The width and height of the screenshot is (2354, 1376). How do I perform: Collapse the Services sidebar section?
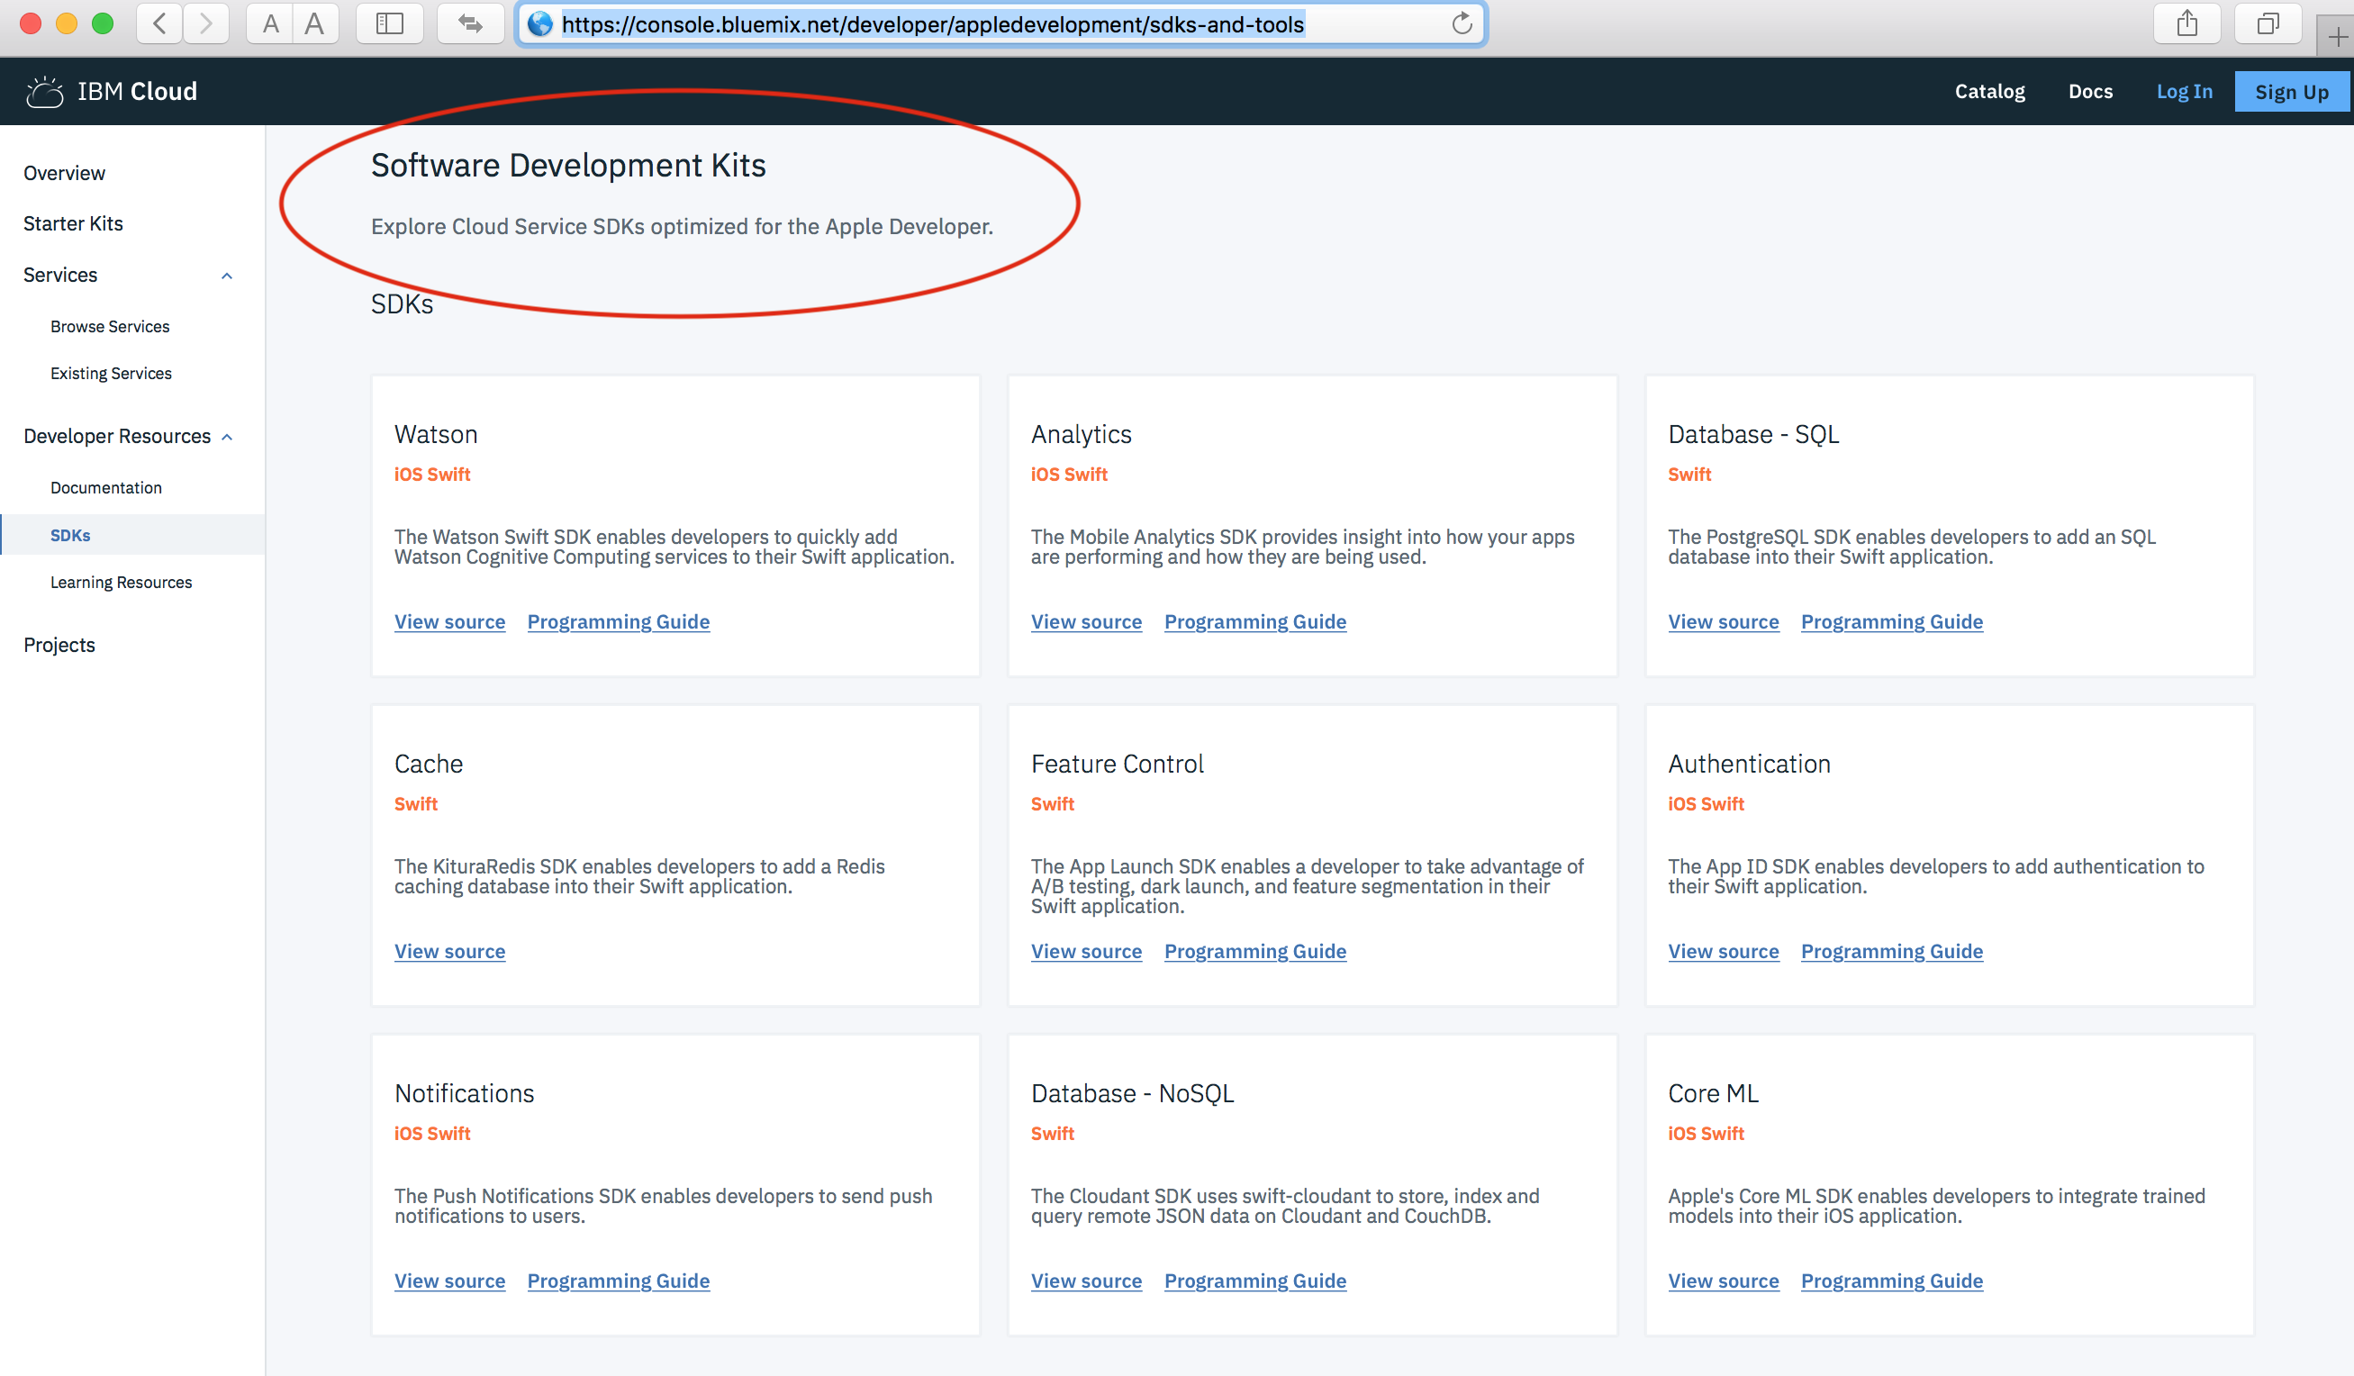[x=226, y=276]
